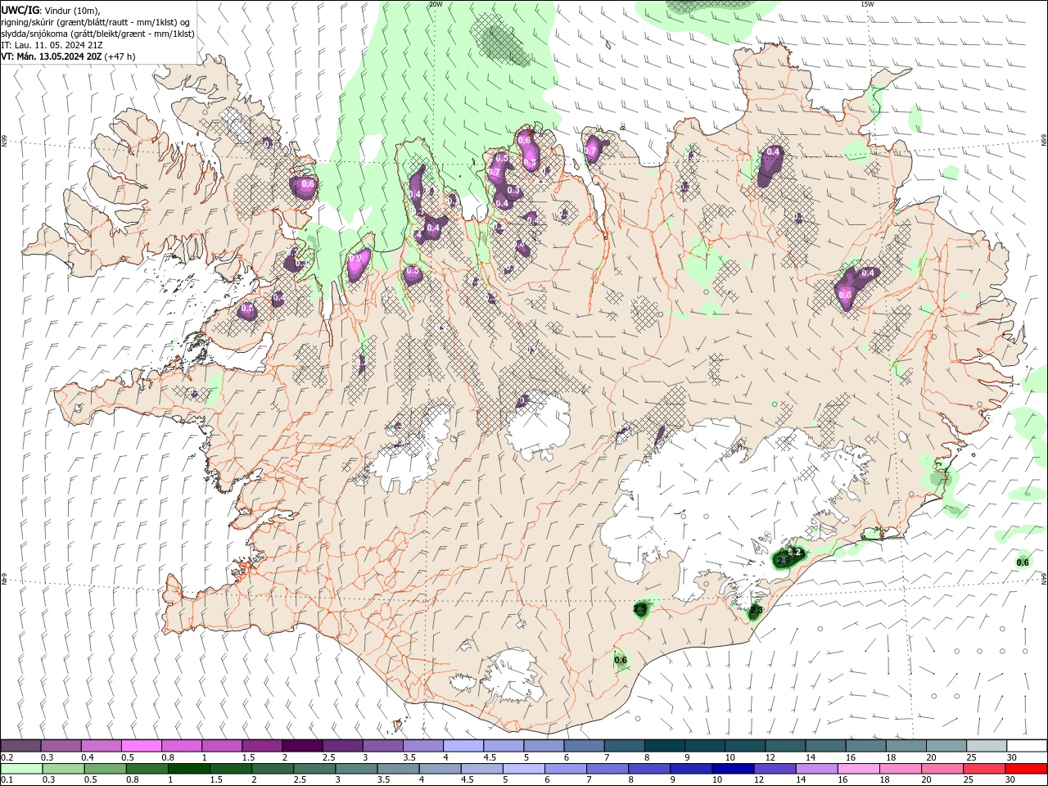Screen dimensions: 1048x786
Task: Click the slydda/snjókoma legend description line
Action: [x=97, y=34]
